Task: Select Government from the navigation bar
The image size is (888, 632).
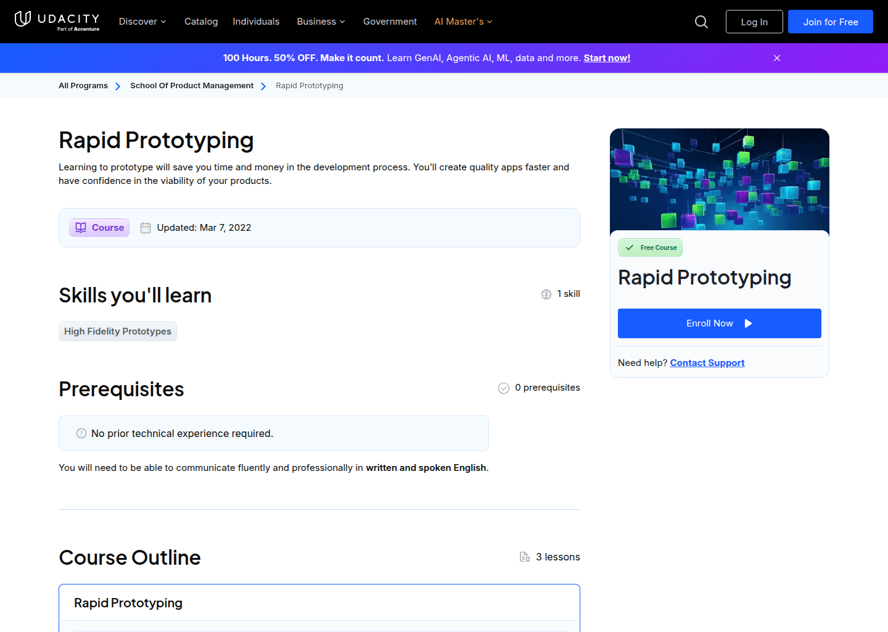Action: (x=390, y=22)
